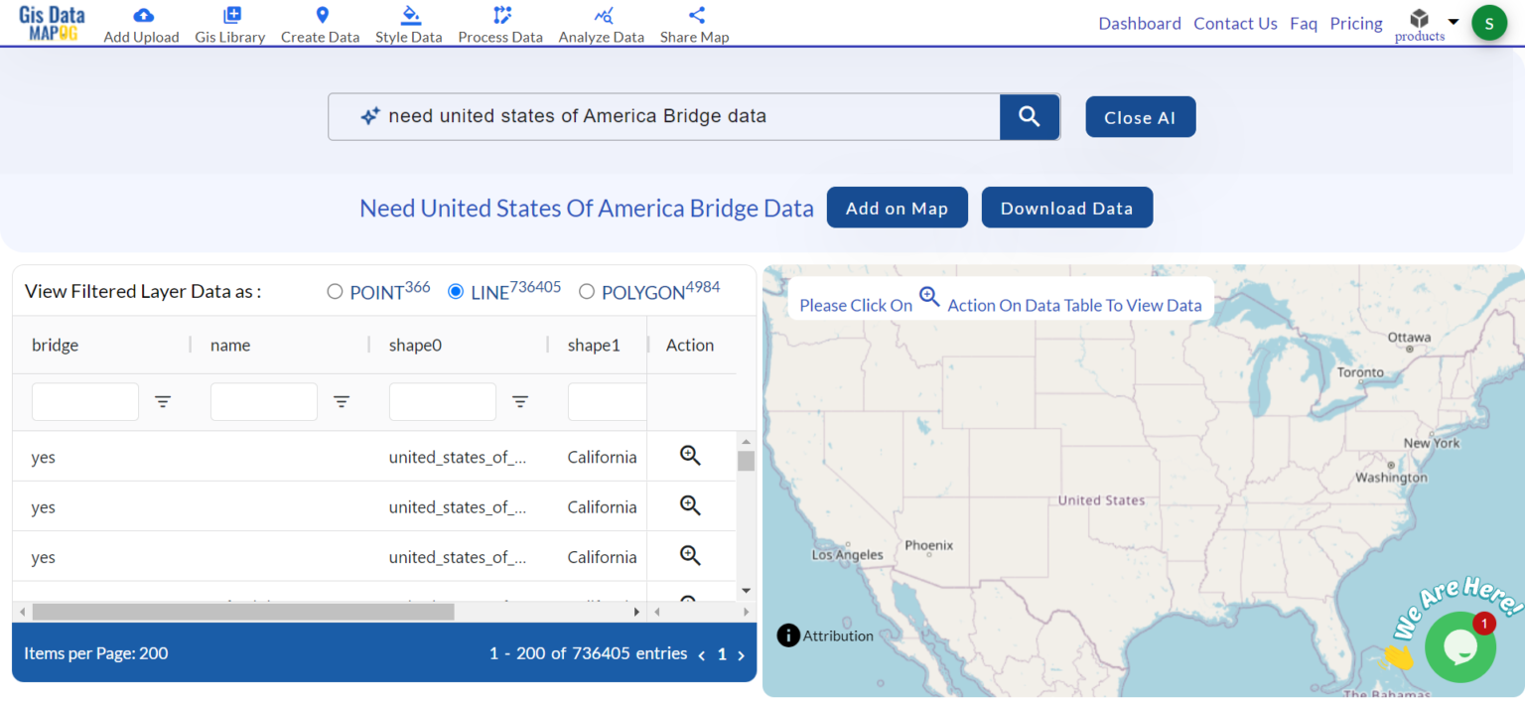
Task: Zoom to the first California bridge row
Action: 691,456
